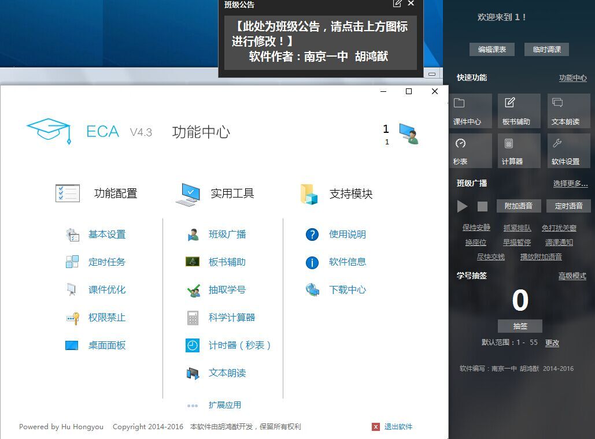This screenshot has height=439, width=595.
Task: Click the 临时调课 button
Action: click(x=547, y=49)
